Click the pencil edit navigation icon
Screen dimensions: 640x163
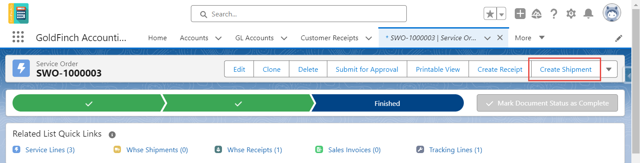tap(619, 38)
